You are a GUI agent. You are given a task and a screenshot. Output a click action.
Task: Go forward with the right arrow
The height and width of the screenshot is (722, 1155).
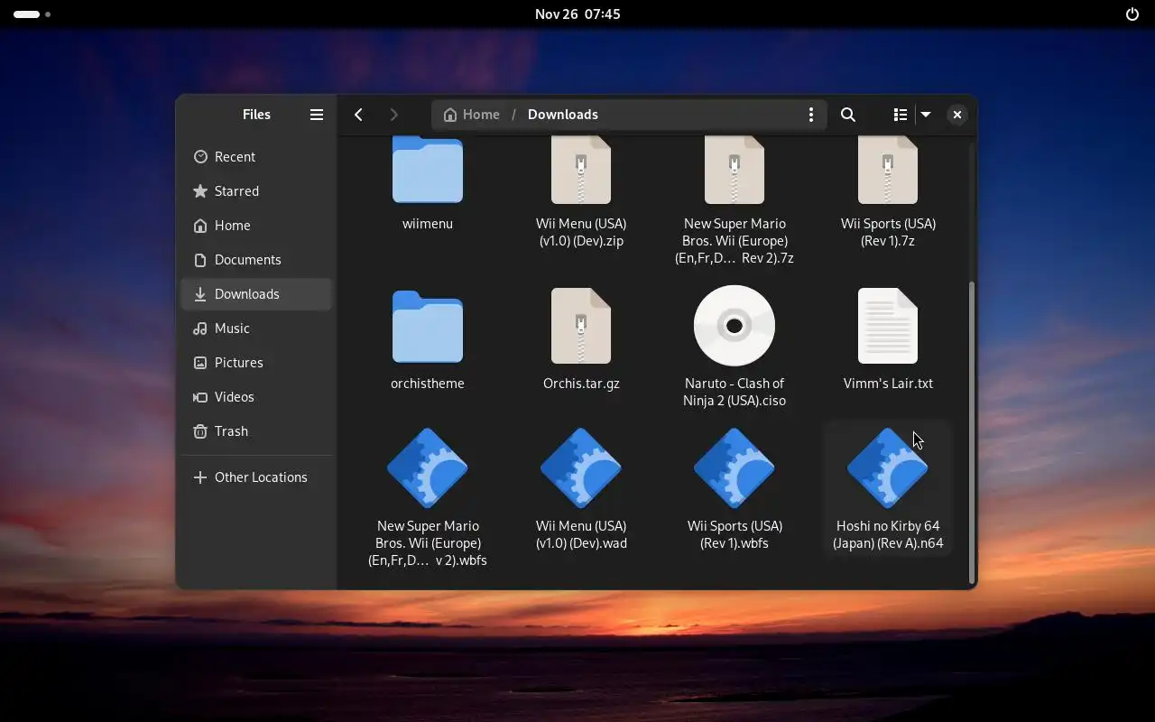393,115
